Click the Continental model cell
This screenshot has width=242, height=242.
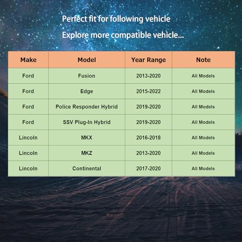(x=87, y=168)
